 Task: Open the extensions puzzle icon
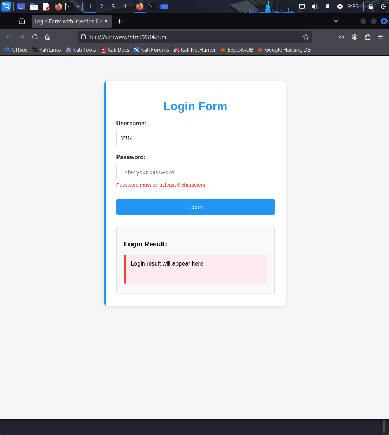368,37
